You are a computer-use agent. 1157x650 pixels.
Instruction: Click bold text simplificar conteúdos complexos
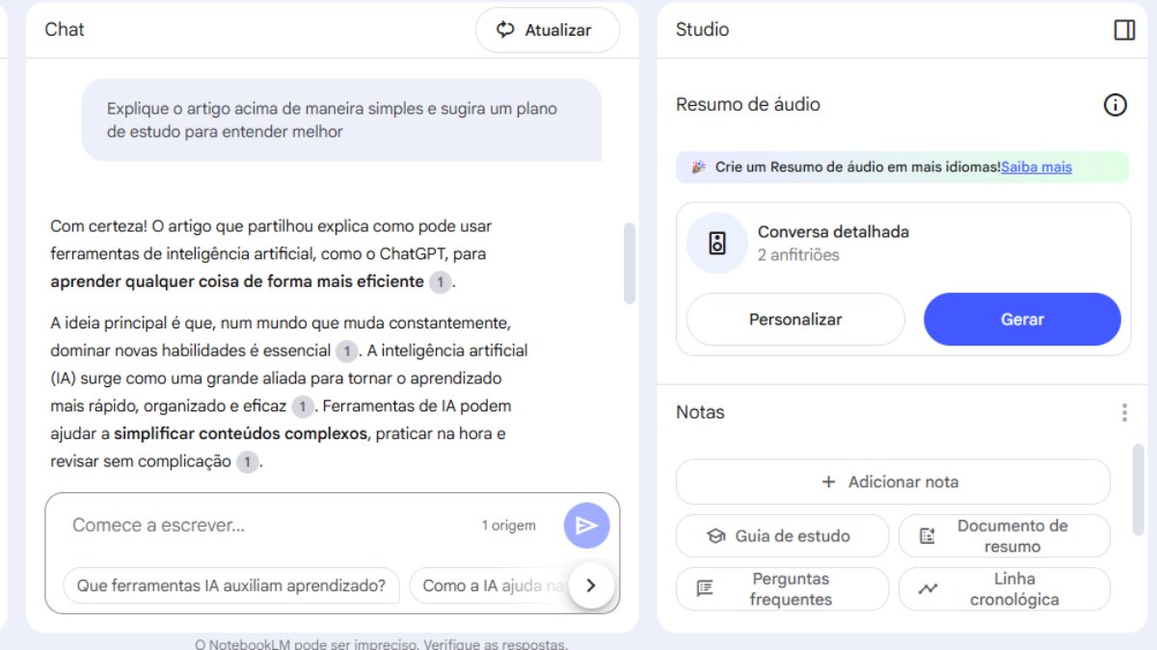(240, 434)
